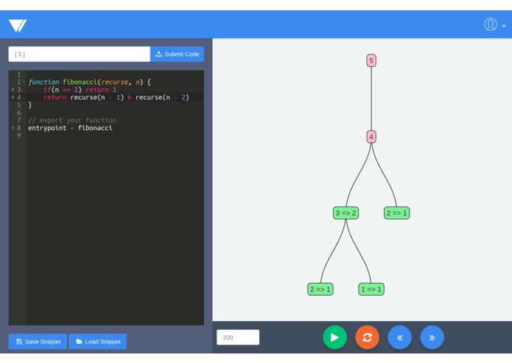Open the user profile avatar menu

click(490, 24)
